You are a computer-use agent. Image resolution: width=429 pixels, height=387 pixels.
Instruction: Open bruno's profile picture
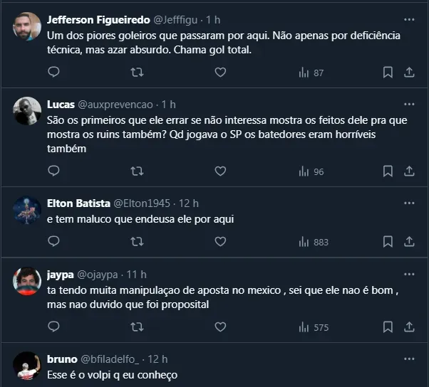pos(27,366)
